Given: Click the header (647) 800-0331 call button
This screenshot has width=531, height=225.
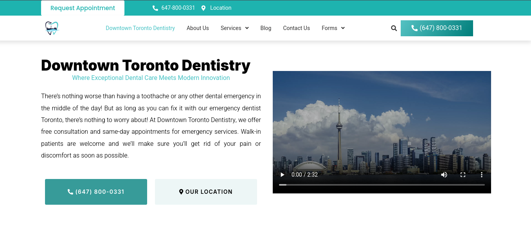Looking at the screenshot, I should tap(437, 28).
